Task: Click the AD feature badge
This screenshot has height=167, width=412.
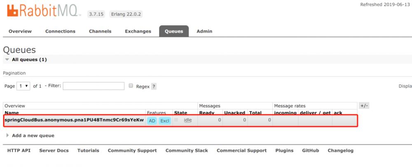Action: click(152, 121)
